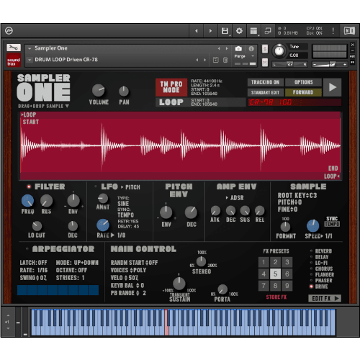The width and height of the screenshot is (360, 360).
Task: Click TM Pro Mode button
Action: click(x=171, y=87)
